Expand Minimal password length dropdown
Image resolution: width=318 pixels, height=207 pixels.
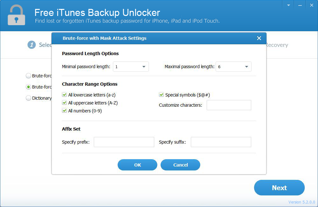point(131,67)
